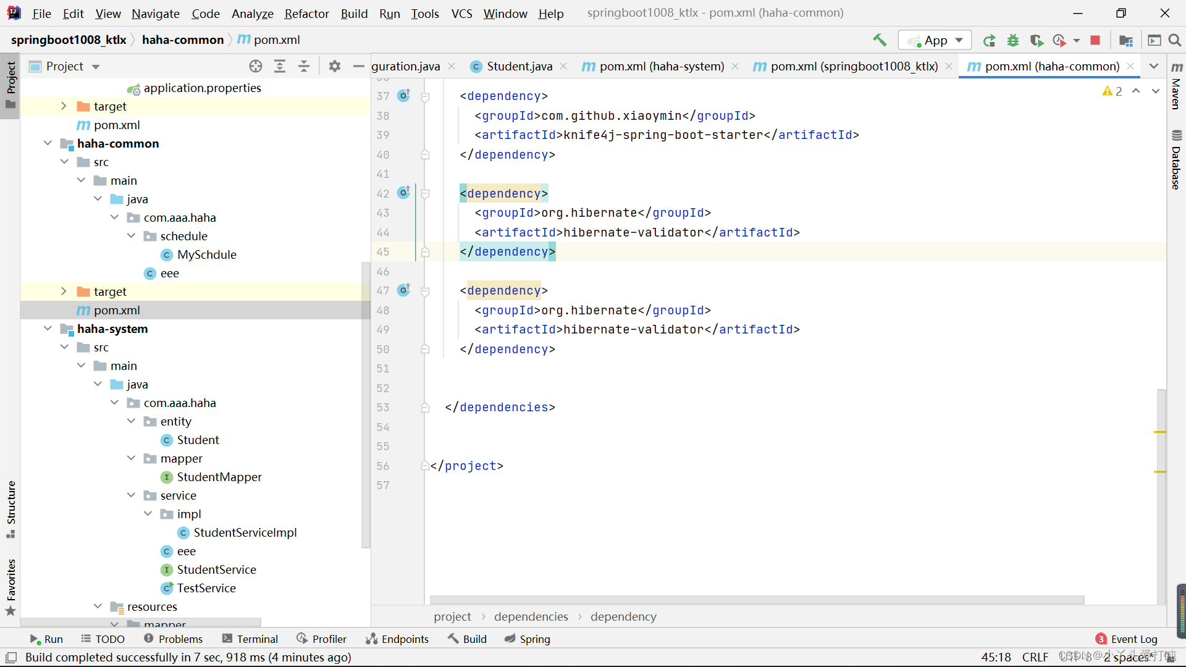This screenshot has width=1186, height=667.
Task: Toggle tool window quick access in status bar
Action: (11, 657)
